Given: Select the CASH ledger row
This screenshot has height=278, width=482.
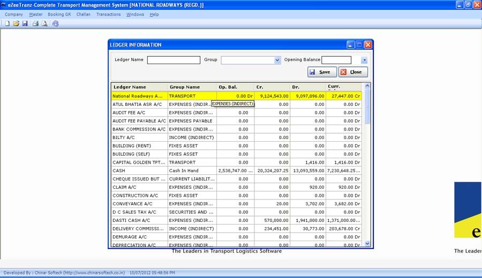Looking at the screenshot, I should coord(236,171).
